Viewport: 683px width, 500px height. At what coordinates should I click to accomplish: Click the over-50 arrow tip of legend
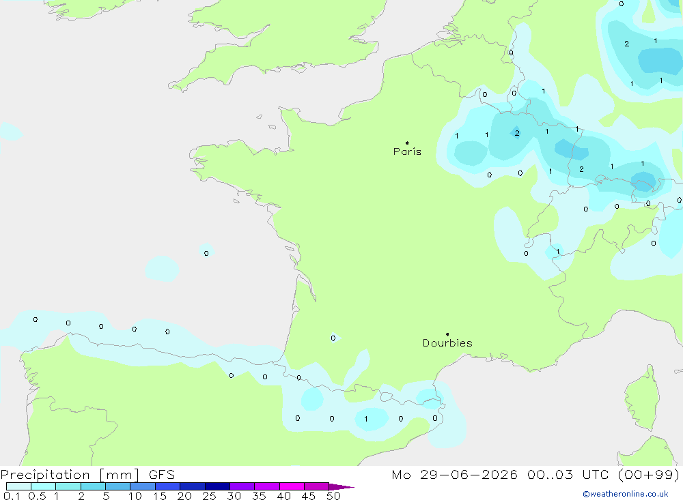click(342, 487)
